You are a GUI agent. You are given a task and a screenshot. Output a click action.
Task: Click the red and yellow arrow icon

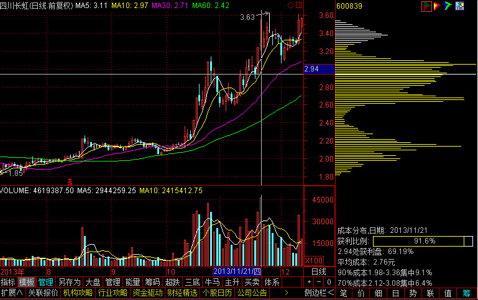tap(438, 7)
